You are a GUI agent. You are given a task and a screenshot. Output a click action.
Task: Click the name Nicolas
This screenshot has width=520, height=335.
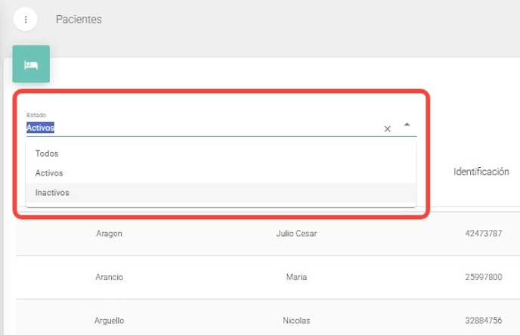pyautogui.click(x=296, y=321)
